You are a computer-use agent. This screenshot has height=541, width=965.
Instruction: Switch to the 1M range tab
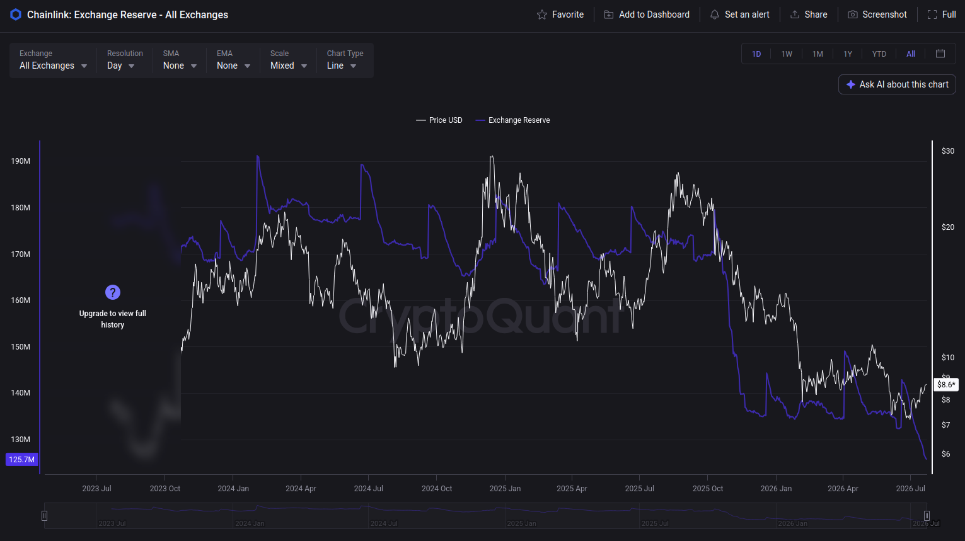(818, 54)
